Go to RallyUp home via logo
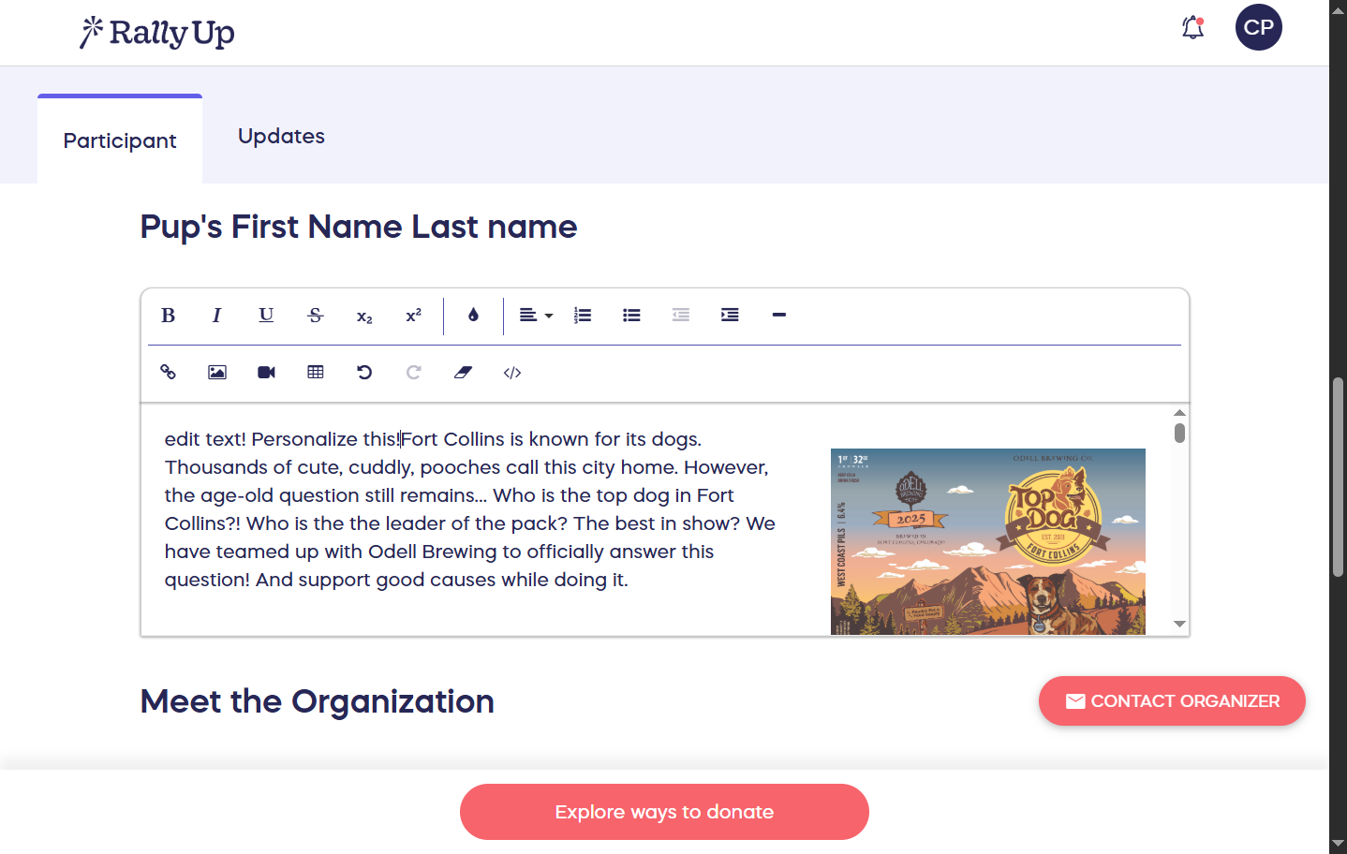Viewport: 1347px width, 854px height. pyautogui.click(x=156, y=33)
